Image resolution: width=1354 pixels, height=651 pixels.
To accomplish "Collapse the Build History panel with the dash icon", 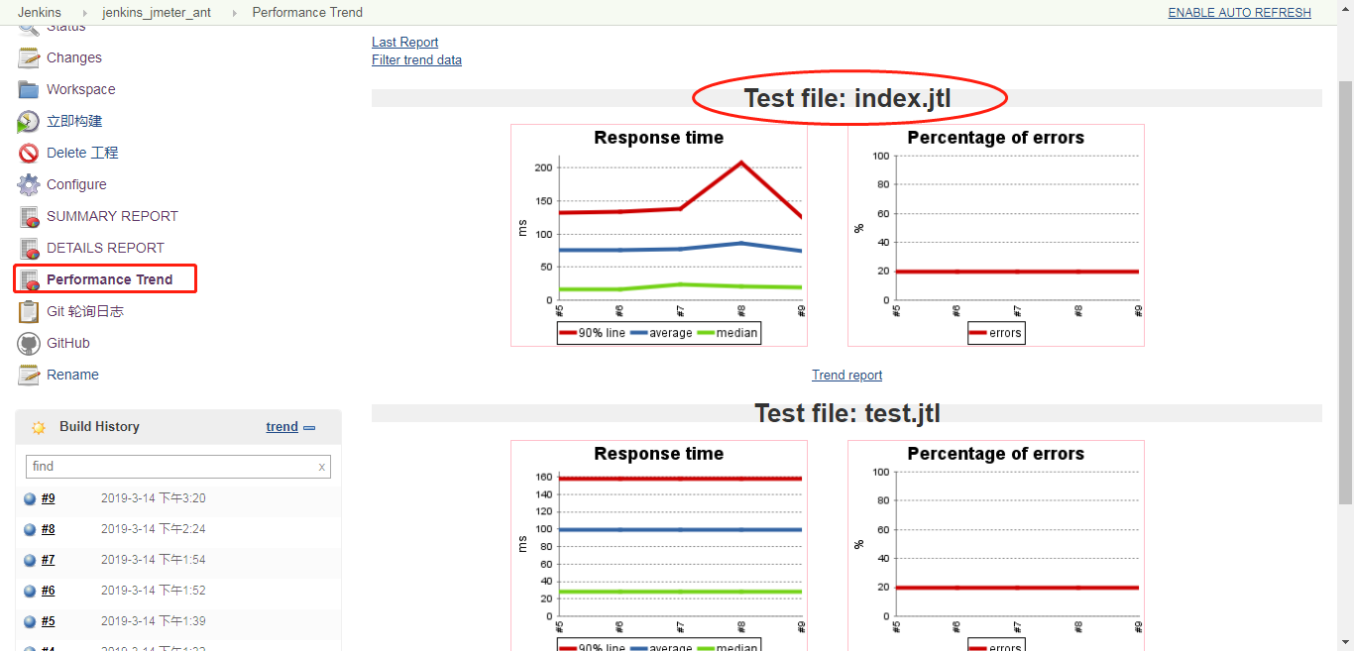I will [x=308, y=426].
